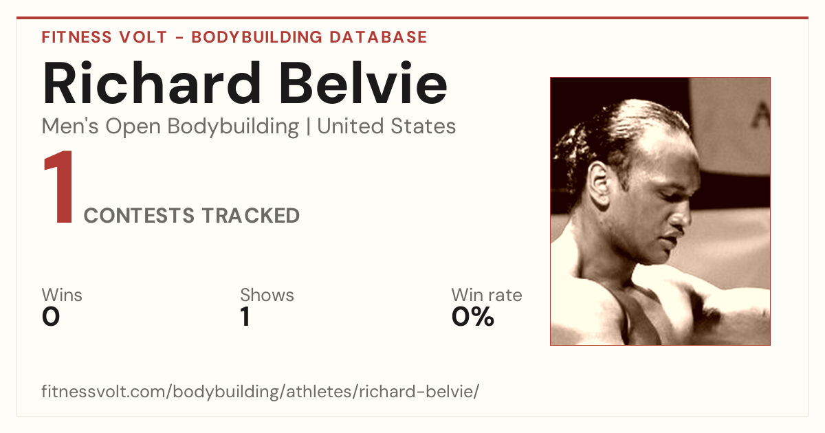The width and height of the screenshot is (825, 433).
Task: Click the word Tracked beside the number
Action: [251, 216]
